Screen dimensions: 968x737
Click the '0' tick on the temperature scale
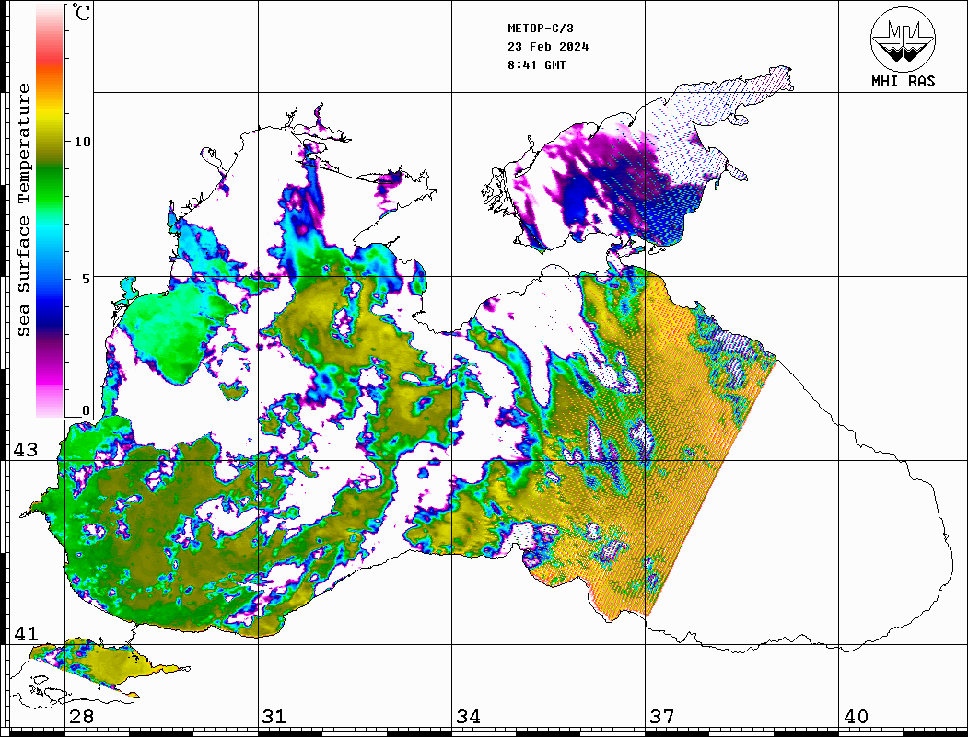pos(86,410)
